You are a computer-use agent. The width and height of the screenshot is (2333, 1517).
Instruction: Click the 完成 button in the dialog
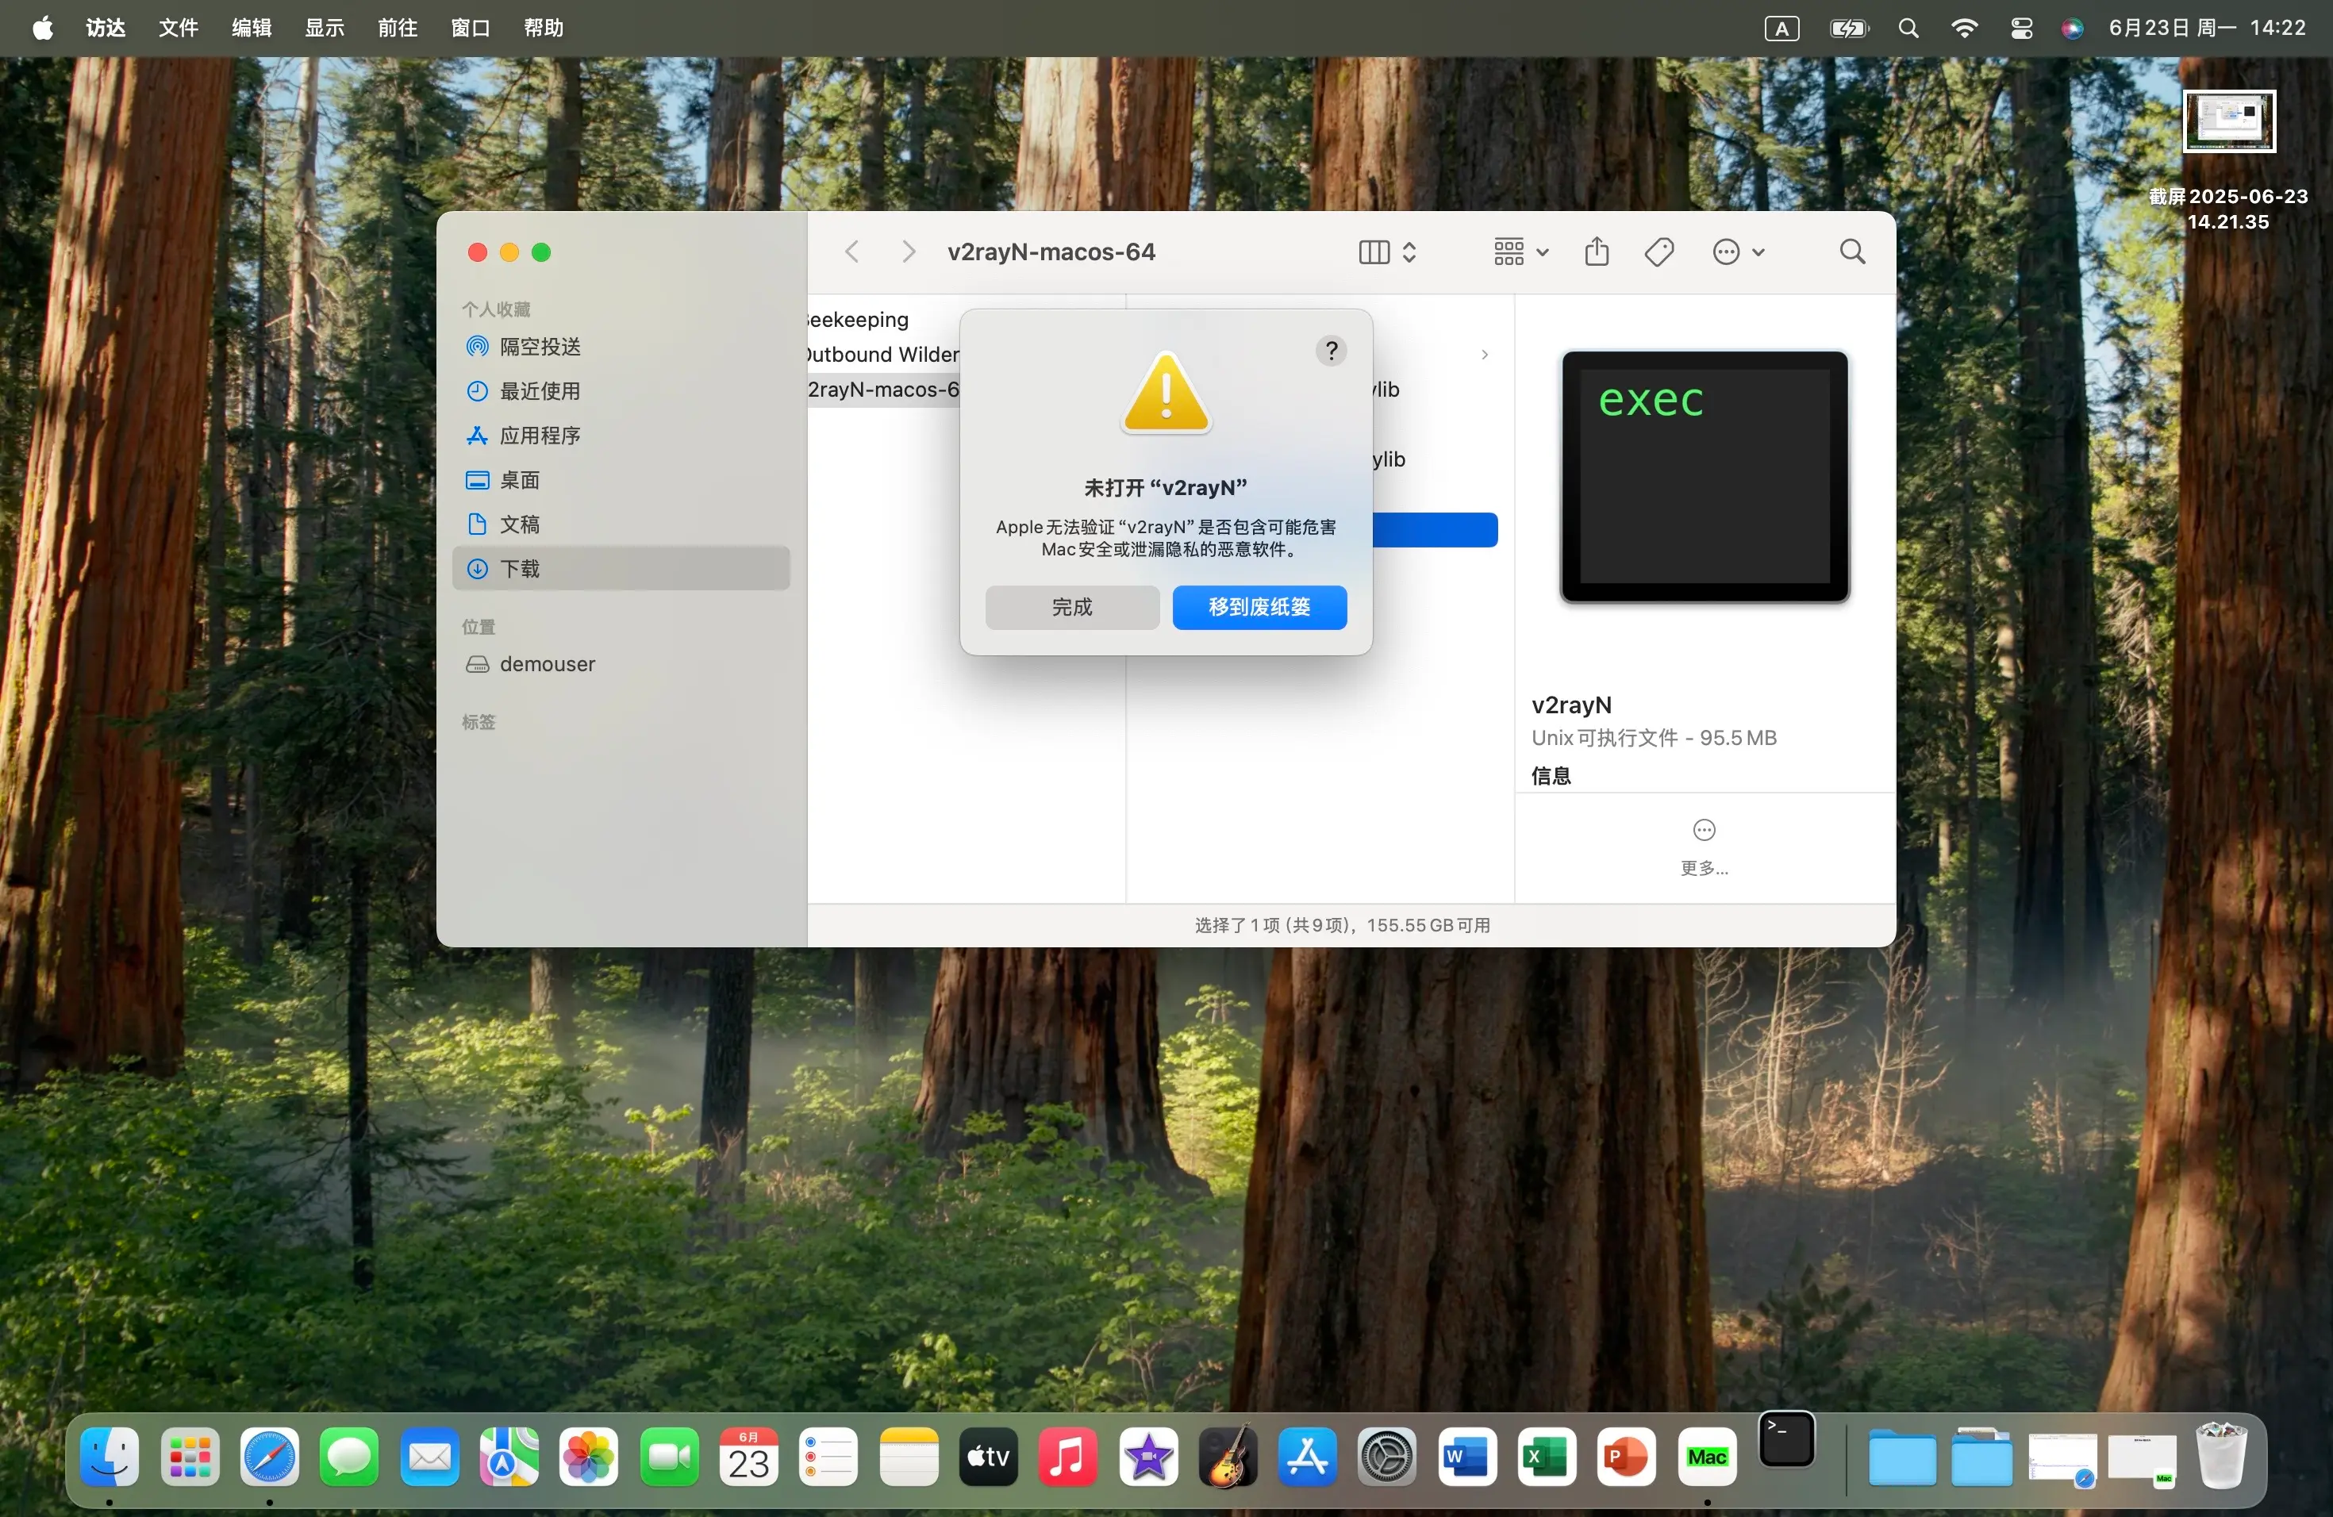click(1071, 607)
